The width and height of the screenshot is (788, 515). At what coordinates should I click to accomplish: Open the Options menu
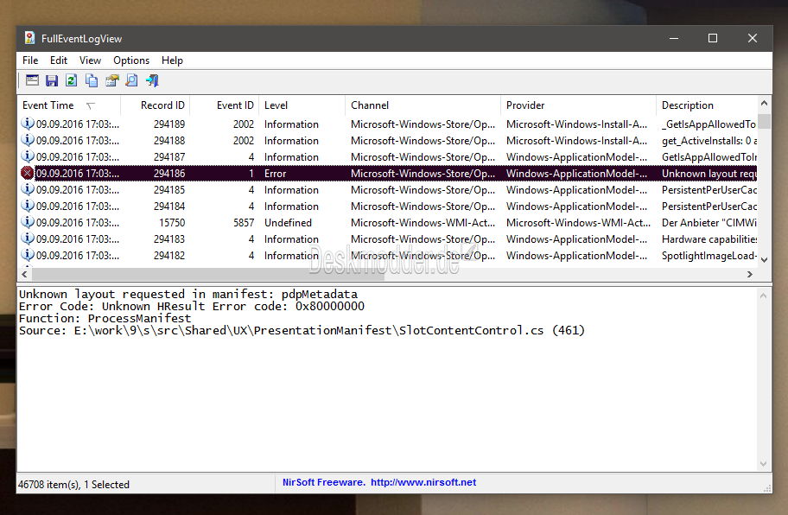[x=131, y=60]
